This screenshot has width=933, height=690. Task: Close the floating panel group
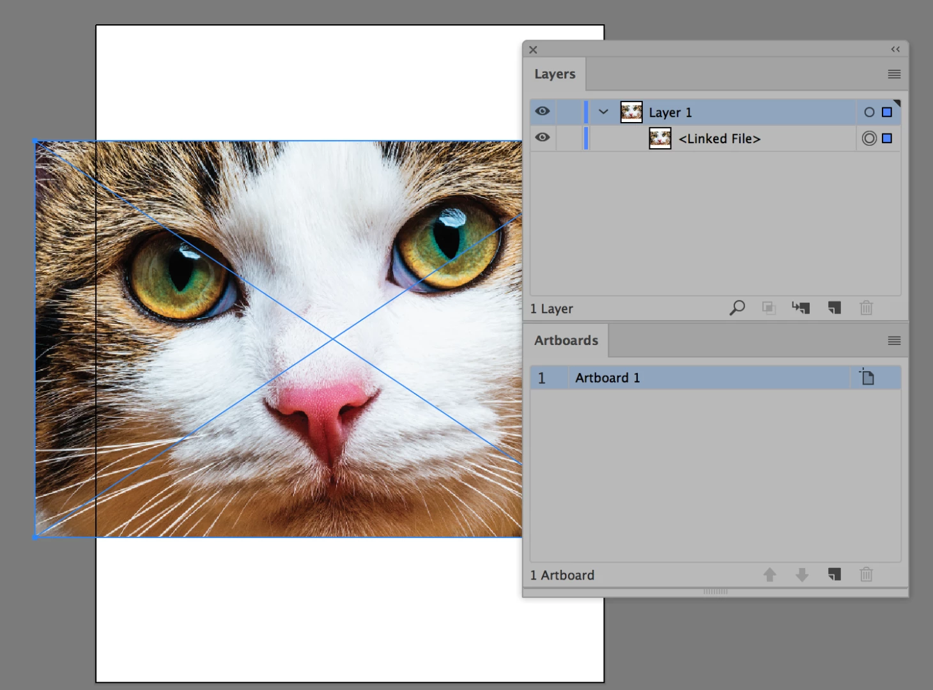[533, 49]
